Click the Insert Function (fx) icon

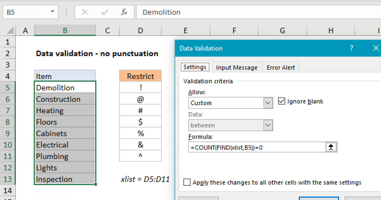[x=124, y=12]
